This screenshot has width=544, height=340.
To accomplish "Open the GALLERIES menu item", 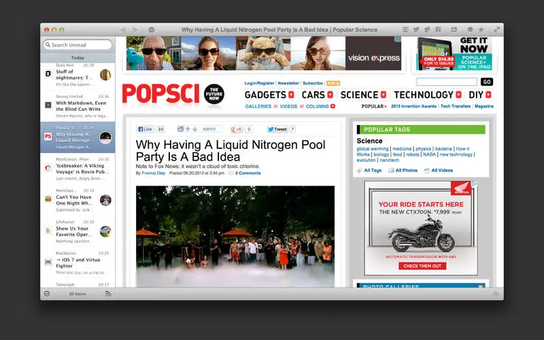I will pyautogui.click(x=258, y=107).
